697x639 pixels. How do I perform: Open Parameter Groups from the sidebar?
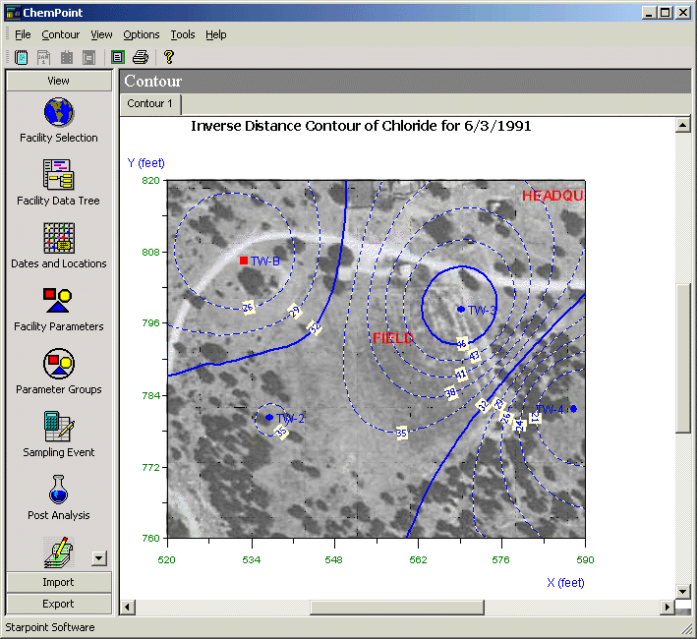[x=59, y=364]
